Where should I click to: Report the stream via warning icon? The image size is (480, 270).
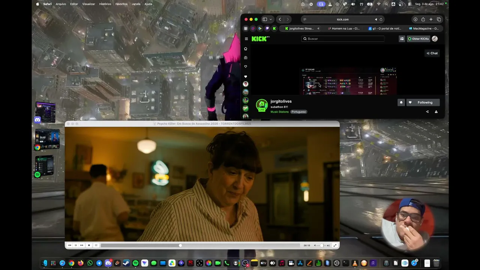pos(436,112)
